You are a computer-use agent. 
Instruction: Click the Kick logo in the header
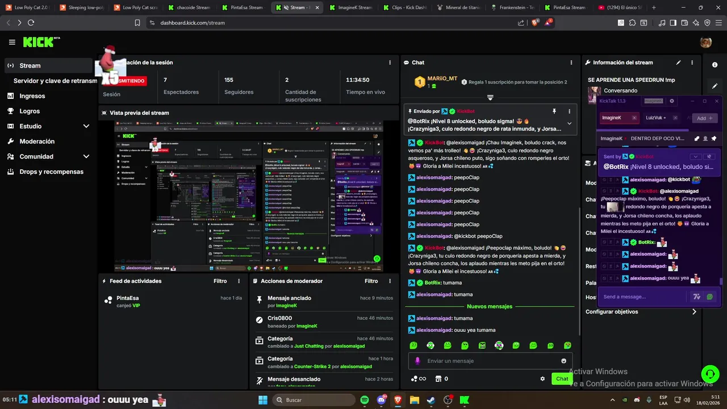coord(41,42)
